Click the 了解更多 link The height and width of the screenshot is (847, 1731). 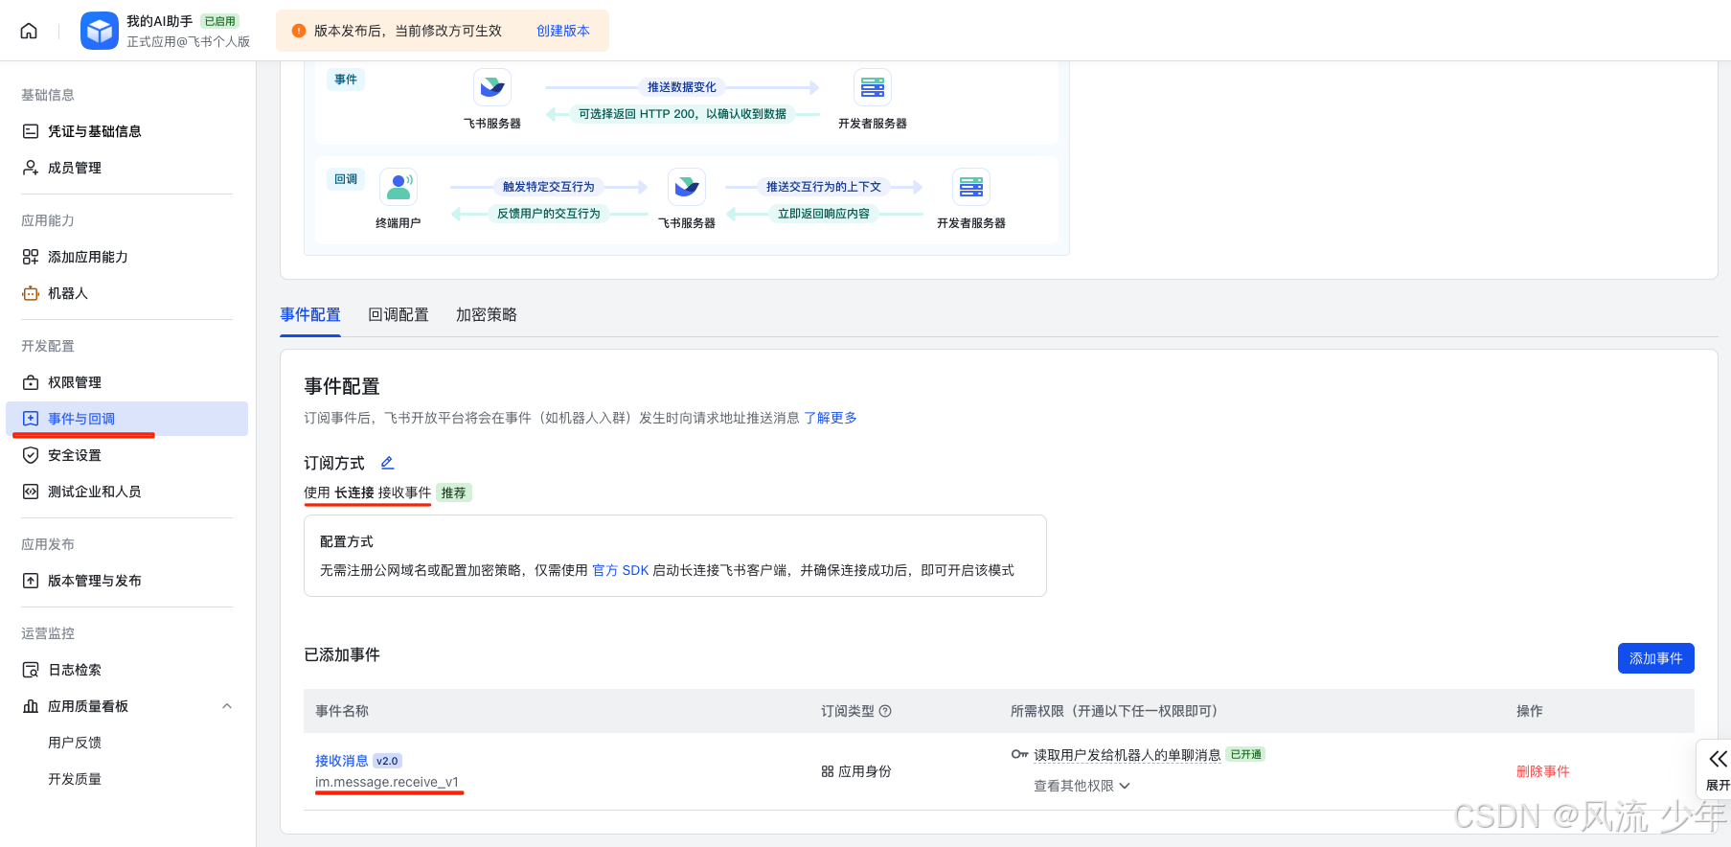[831, 418]
